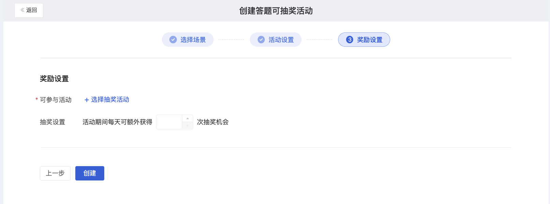Go back with the 上一步 button
Viewport: 550px width, 204px height.
coord(55,173)
